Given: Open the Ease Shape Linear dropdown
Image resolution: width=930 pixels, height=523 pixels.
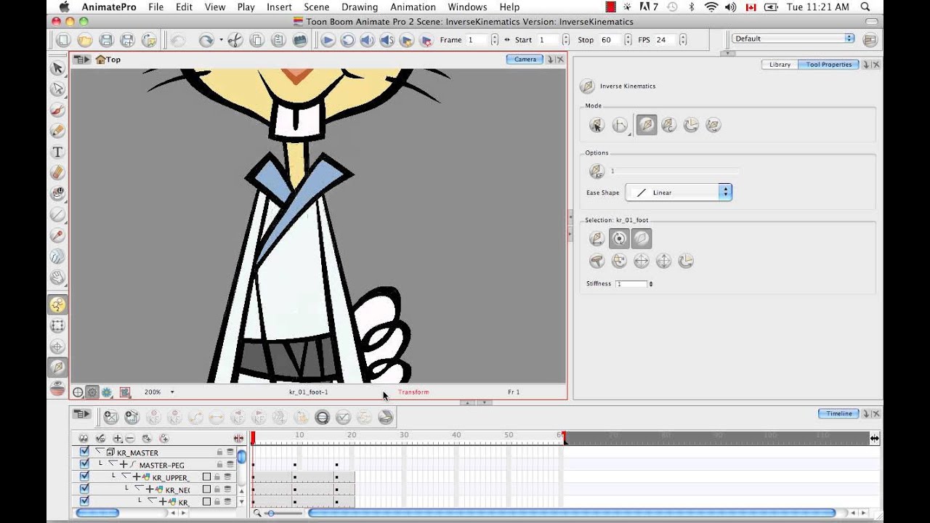Looking at the screenshot, I should click(679, 192).
